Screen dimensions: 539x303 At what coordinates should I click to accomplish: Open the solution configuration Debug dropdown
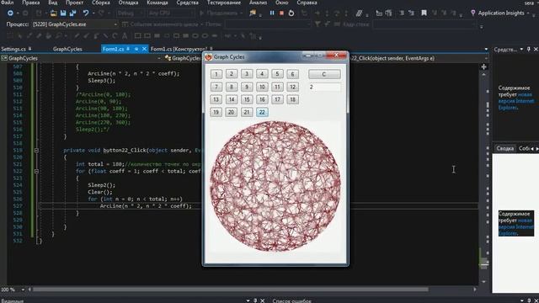pos(130,13)
